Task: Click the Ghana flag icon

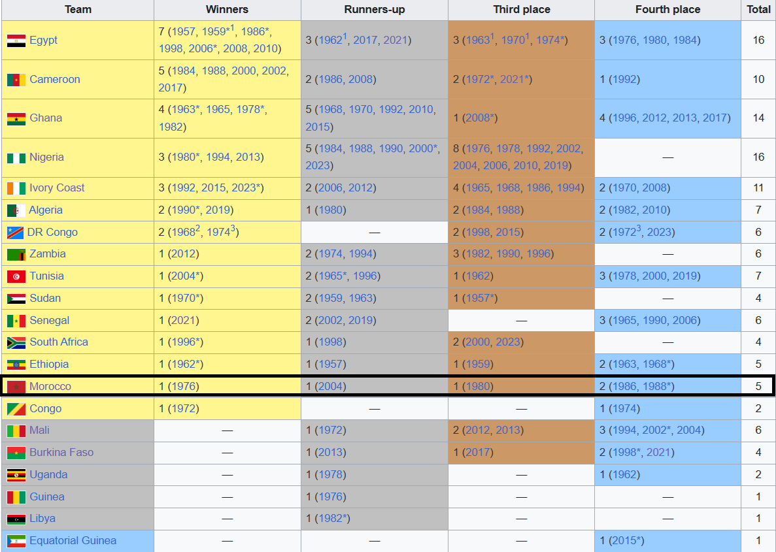Action: tap(16, 119)
